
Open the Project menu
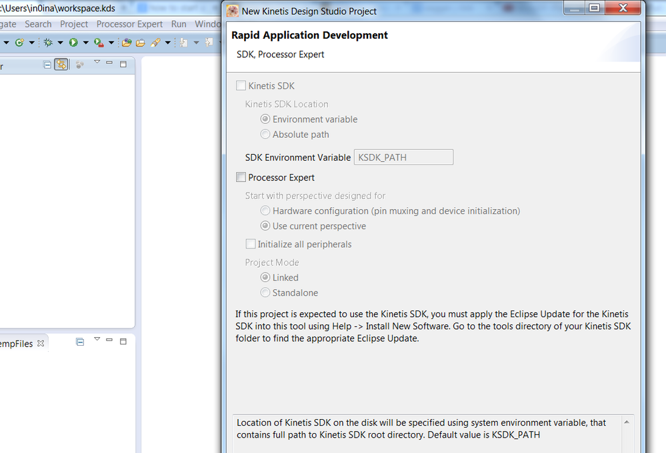(74, 24)
